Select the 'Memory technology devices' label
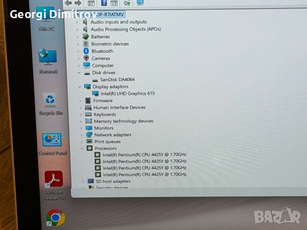The width and height of the screenshot is (307, 230). coord(124,121)
